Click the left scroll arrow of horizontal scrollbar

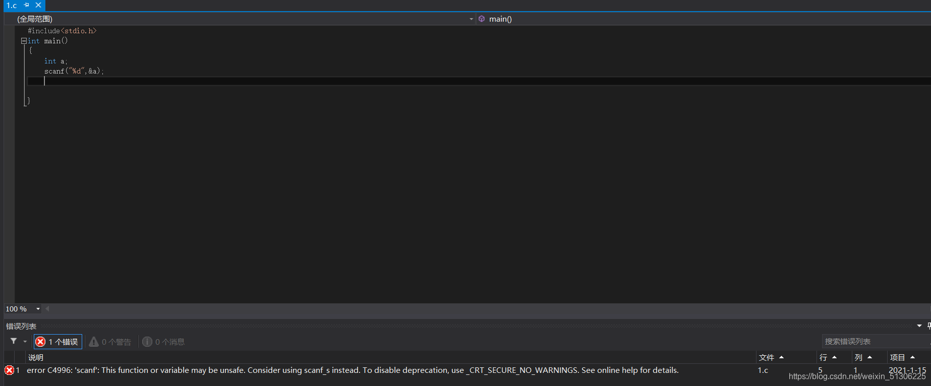(47, 309)
